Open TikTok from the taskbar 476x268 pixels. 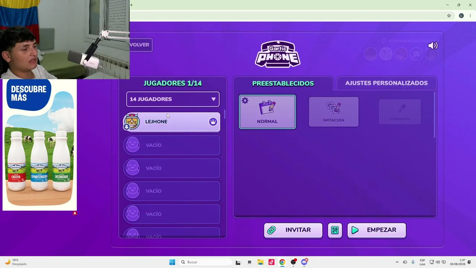[271, 262]
